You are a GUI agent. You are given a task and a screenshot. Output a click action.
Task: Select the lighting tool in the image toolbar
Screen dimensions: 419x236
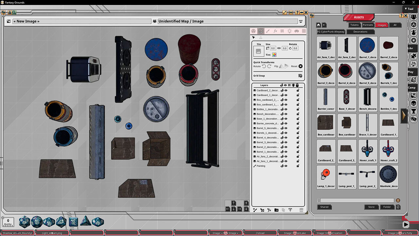coord(289,31)
